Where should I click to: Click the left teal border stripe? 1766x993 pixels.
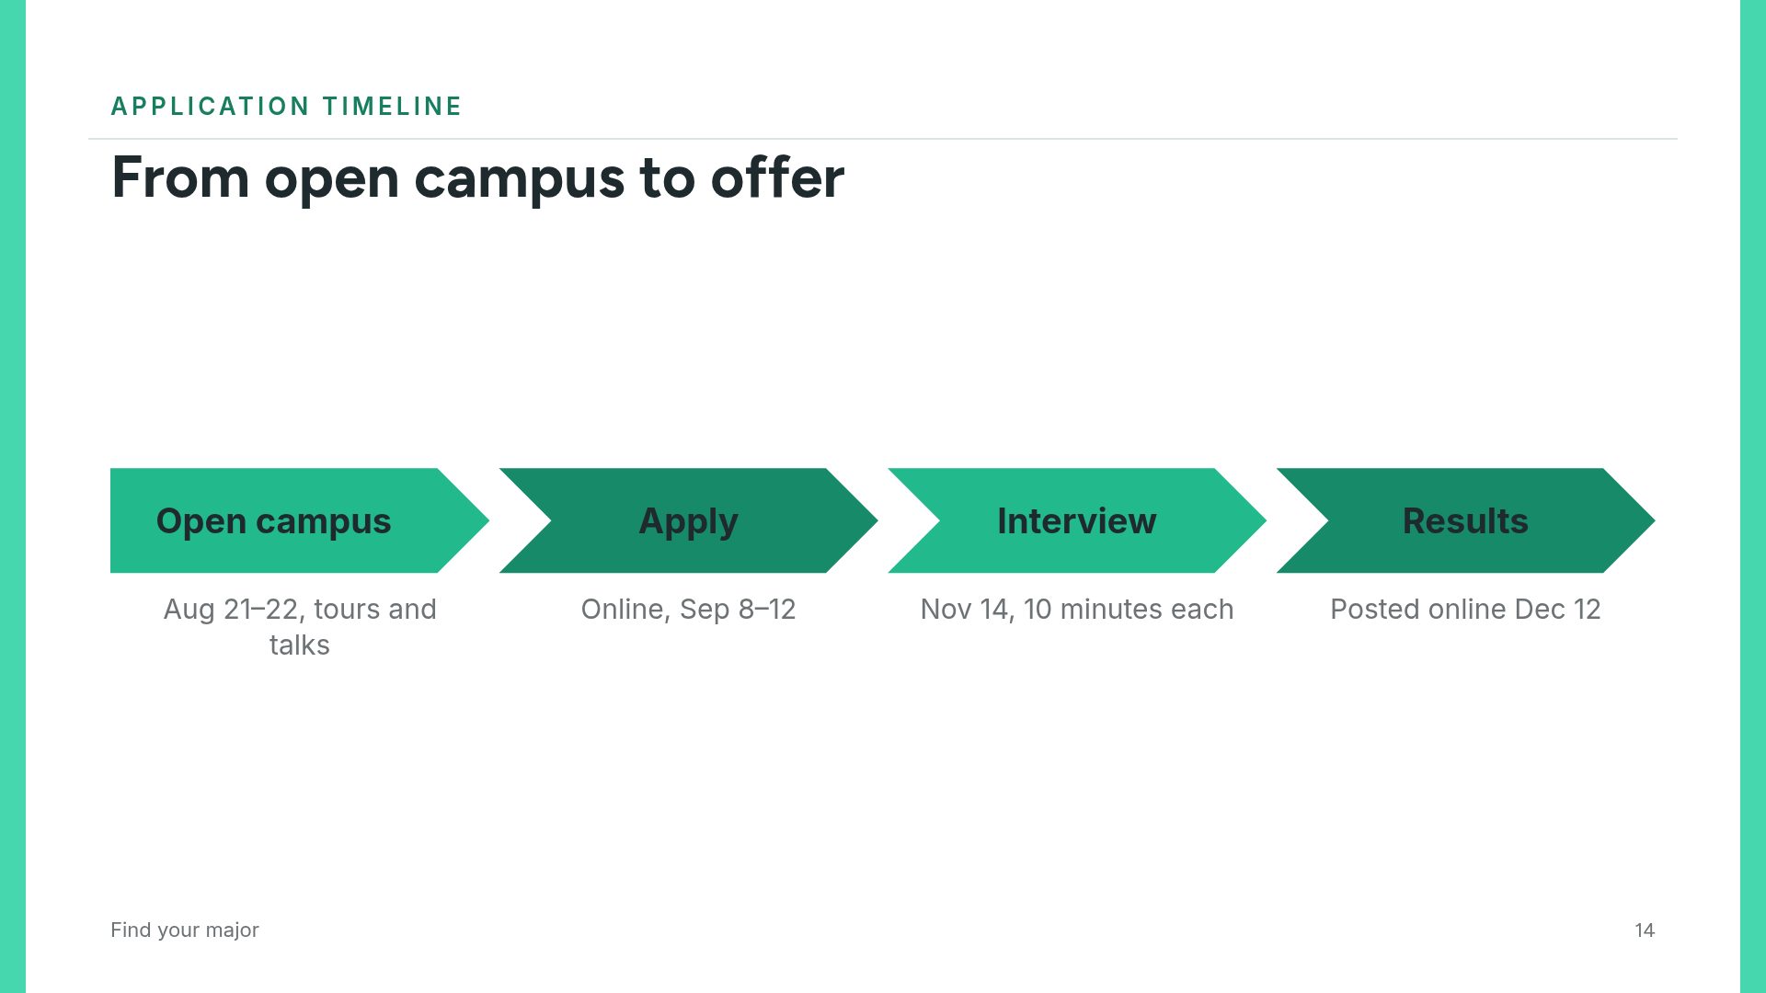[x=13, y=496]
